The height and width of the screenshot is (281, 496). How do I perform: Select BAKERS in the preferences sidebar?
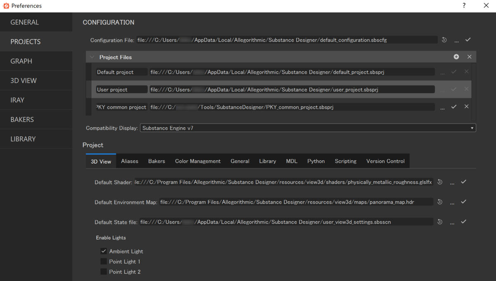36,119
